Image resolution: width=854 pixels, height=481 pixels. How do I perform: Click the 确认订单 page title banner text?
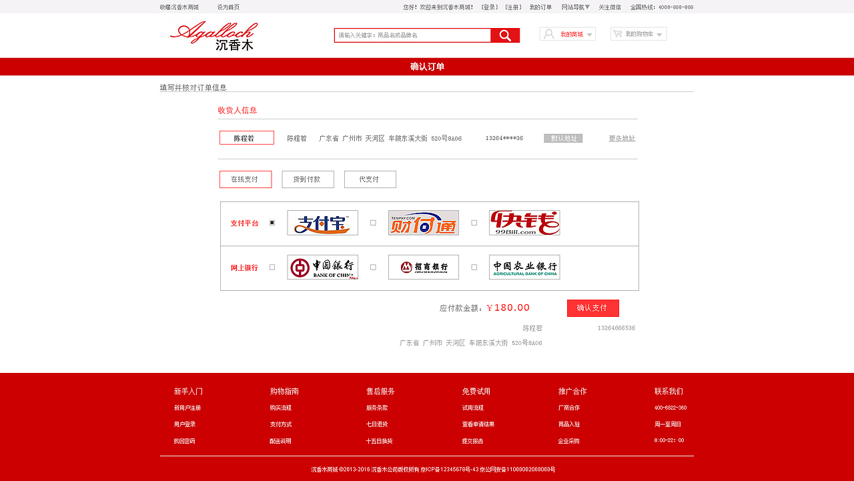click(427, 67)
